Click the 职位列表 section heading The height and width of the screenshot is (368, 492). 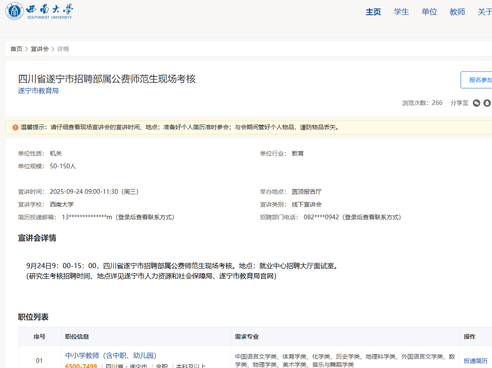click(x=33, y=317)
